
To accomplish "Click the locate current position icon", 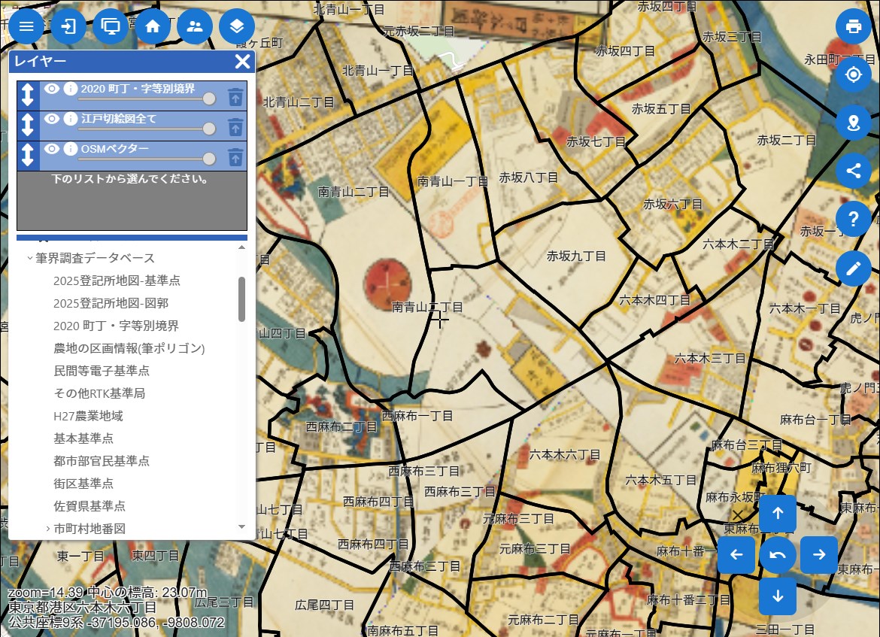I will tap(854, 74).
